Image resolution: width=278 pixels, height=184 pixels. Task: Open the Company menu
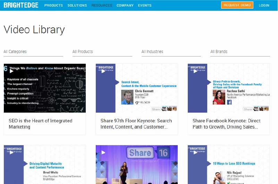[x=125, y=6]
